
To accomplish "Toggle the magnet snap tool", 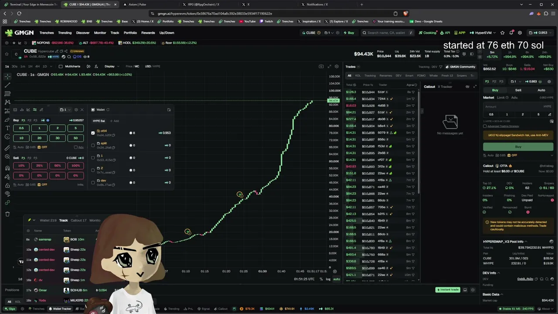I will (x=7, y=168).
